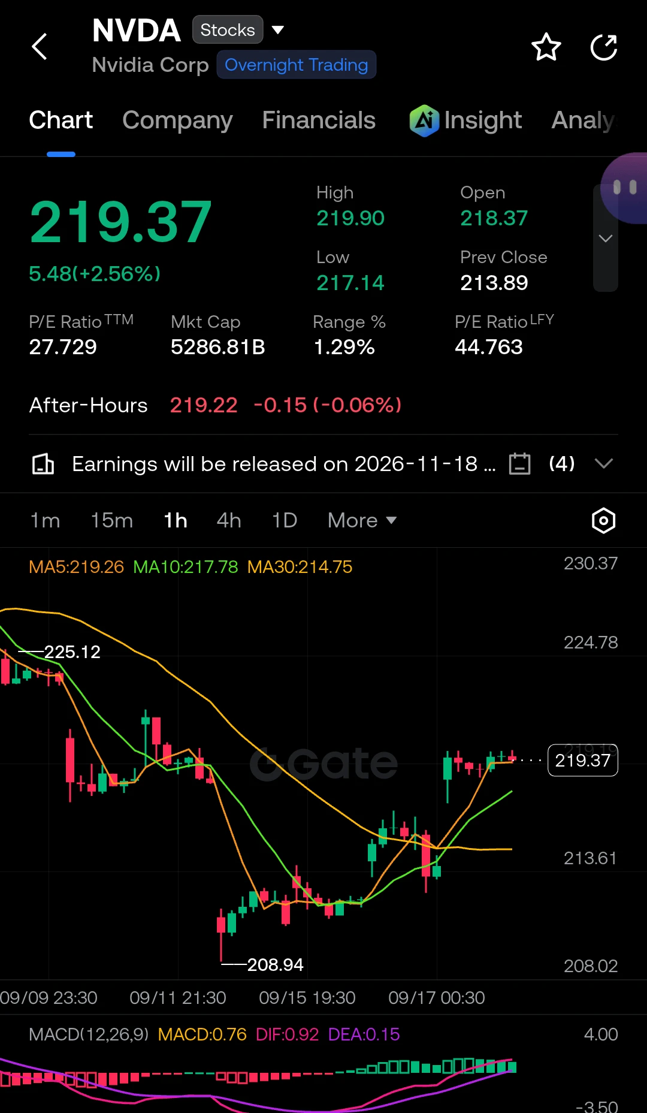Select the 1h timeframe
This screenshot has width=647, height=1113.
(176, 520)
